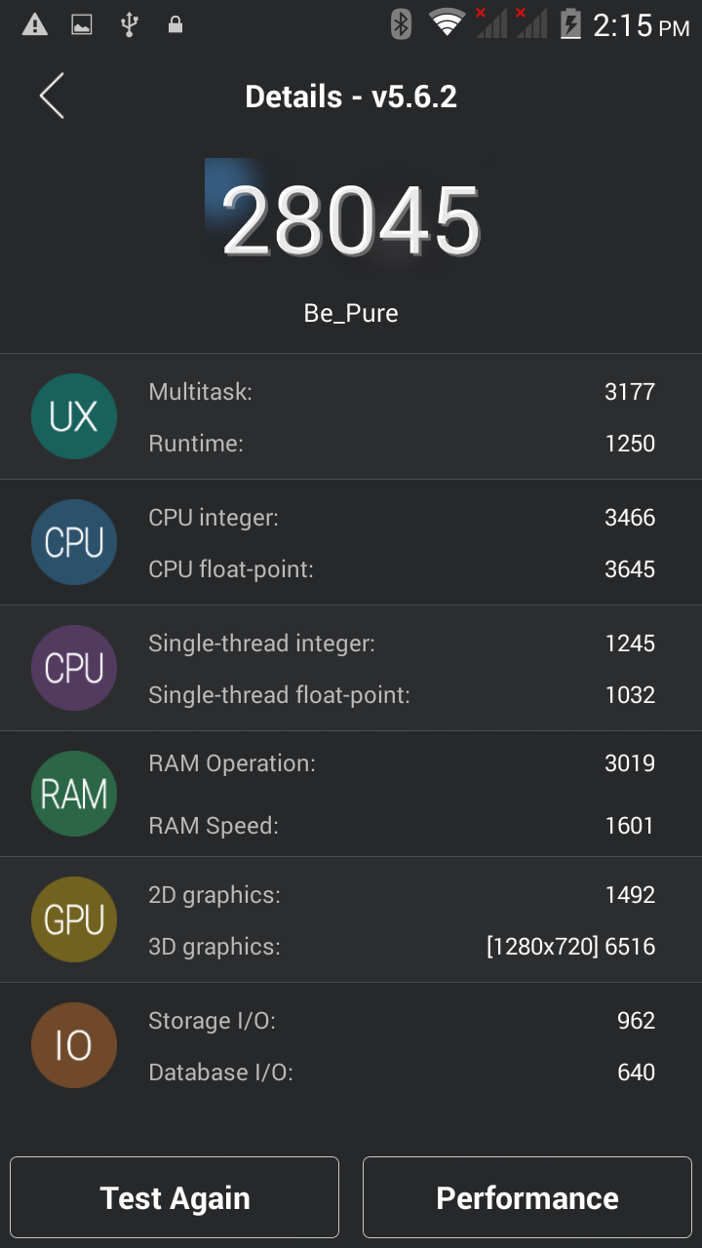The width and height of the screenshot is (702, 1248).
Task: Tap the USB connection status icon
Action: tap(128, 25)
